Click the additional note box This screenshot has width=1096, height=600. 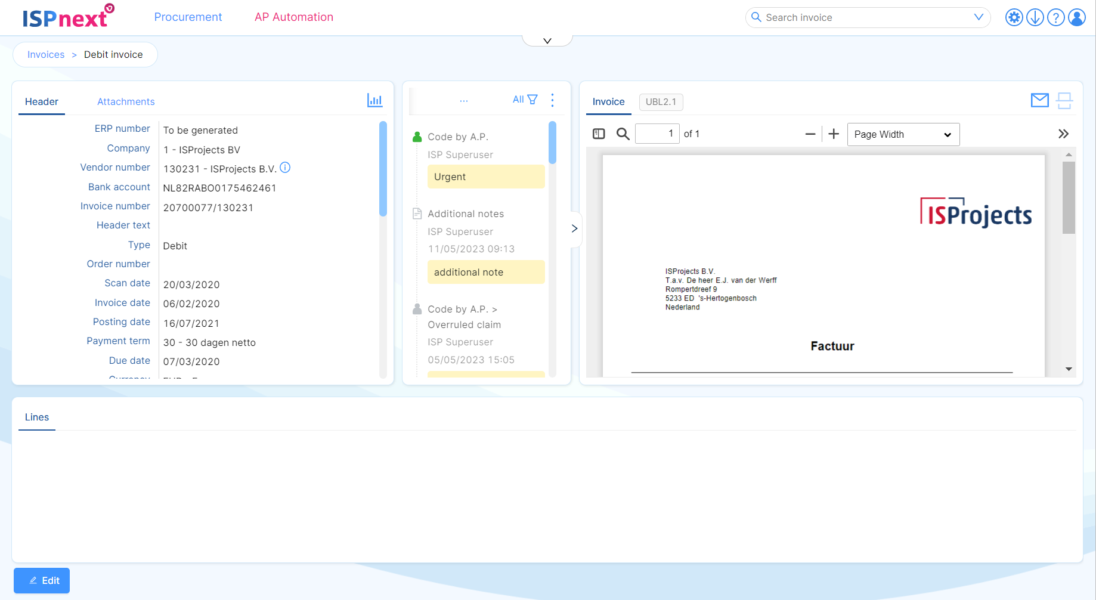(x=486, y=272)
